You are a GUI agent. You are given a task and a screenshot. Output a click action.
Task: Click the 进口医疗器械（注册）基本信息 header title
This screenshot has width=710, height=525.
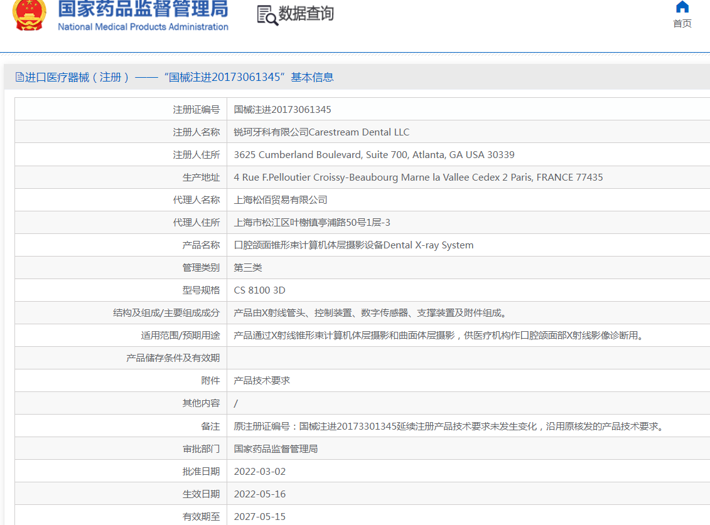click(x=180, y=77)
